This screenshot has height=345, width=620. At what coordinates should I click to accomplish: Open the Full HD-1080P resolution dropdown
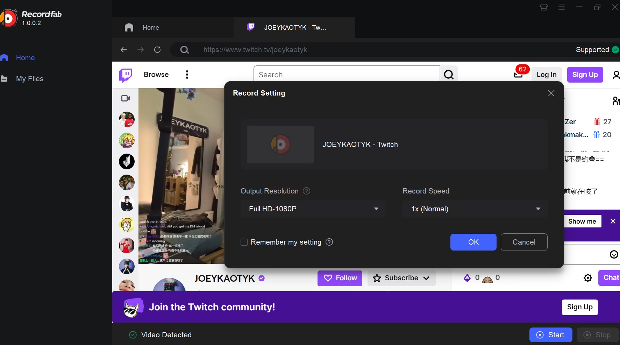(x=313, y=209)
